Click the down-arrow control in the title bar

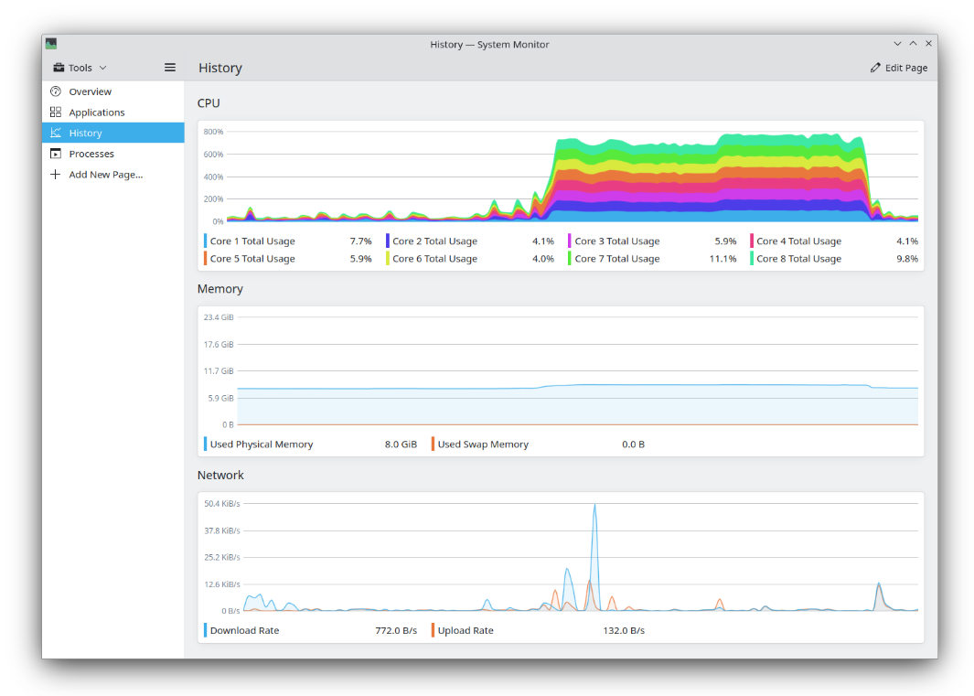pos(897,43)
